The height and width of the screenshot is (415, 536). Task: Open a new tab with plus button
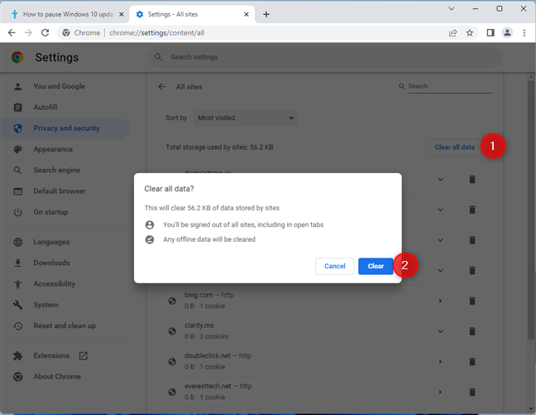click(266, 14)
